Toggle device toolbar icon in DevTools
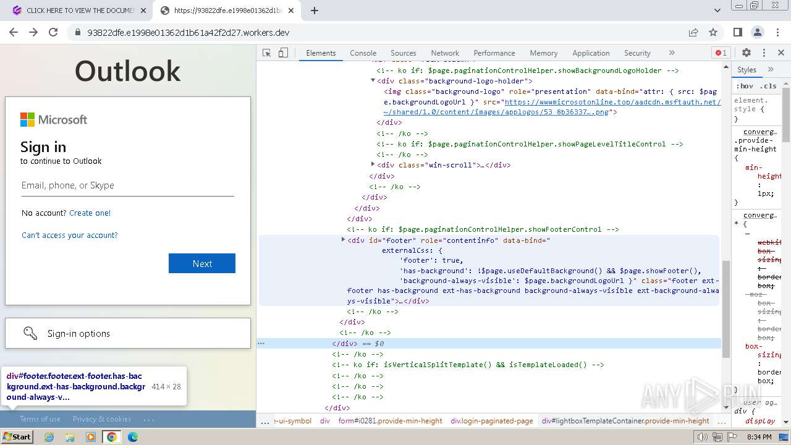The height and width of the screenshot is (445, 791). pyautogui.click(x=283, y=53)
